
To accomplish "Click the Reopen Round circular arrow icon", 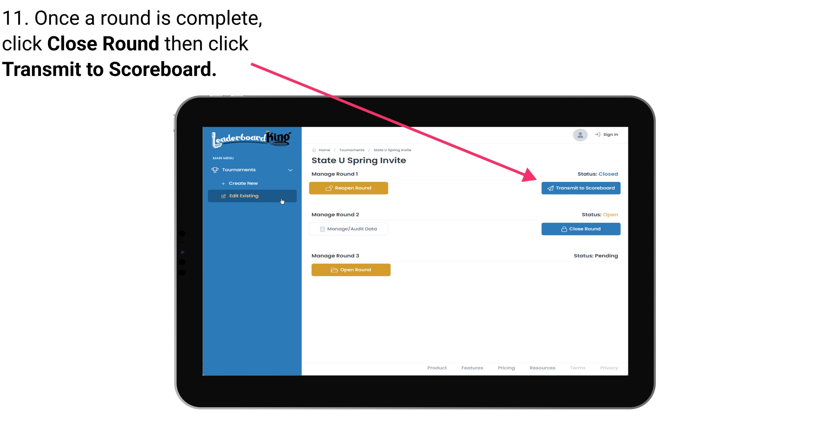I will click(329, 188).
